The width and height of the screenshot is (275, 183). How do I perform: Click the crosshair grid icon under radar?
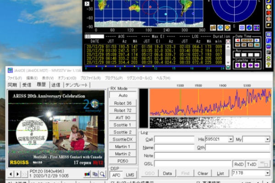(256, 27)
